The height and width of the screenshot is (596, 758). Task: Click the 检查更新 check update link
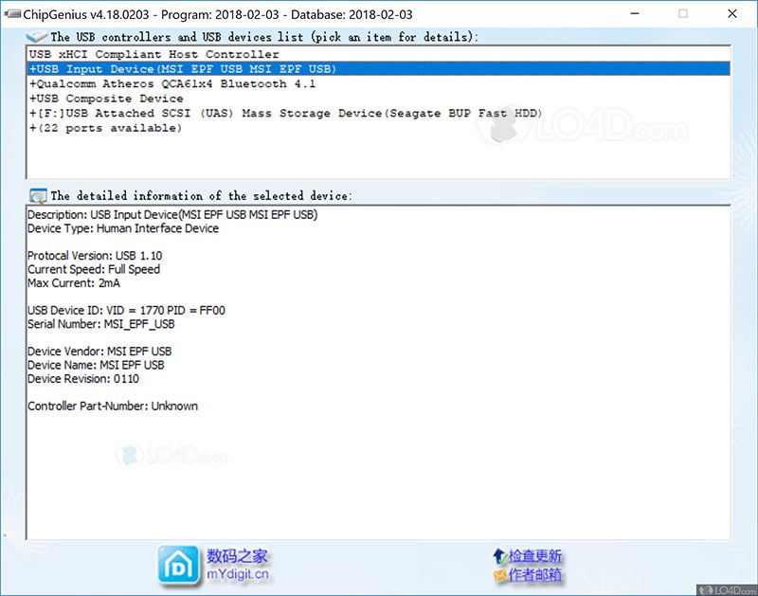tap(534, 556)
